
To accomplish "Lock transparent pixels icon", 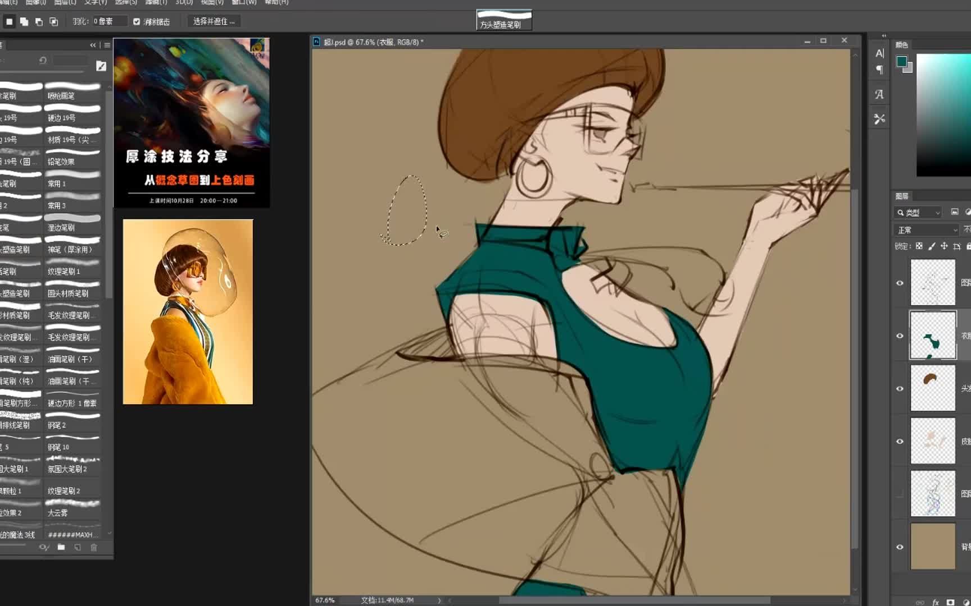I will tap(919, 246).
